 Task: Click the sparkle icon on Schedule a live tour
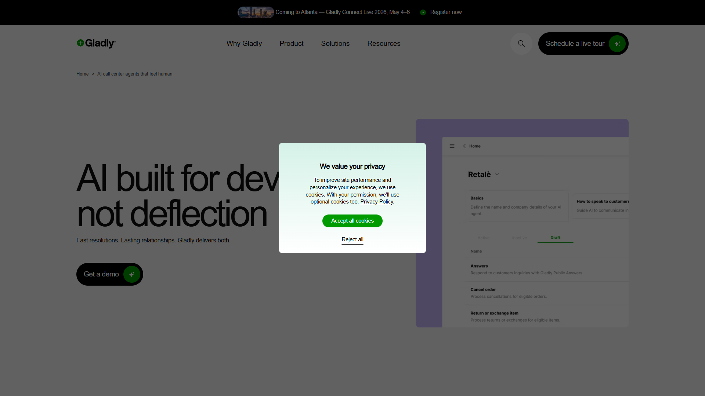[x=617, y=44]
